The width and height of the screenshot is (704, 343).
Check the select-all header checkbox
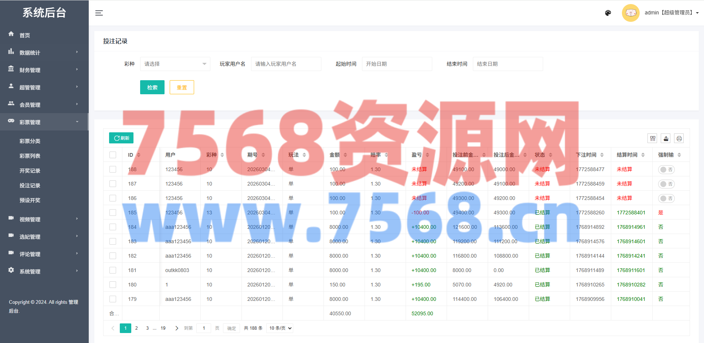tap(113, 155)
